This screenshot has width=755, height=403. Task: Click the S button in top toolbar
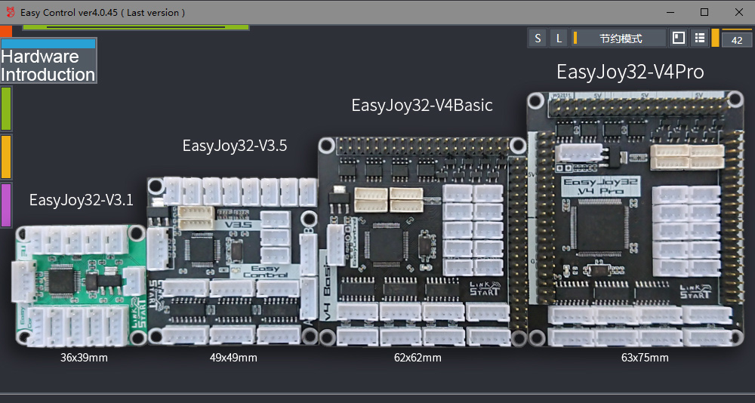coord(538,38)
